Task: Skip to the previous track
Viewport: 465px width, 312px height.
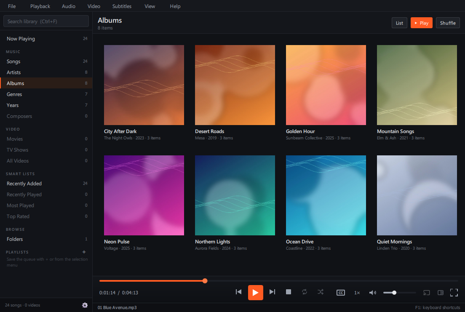Action: coord(238,292)
